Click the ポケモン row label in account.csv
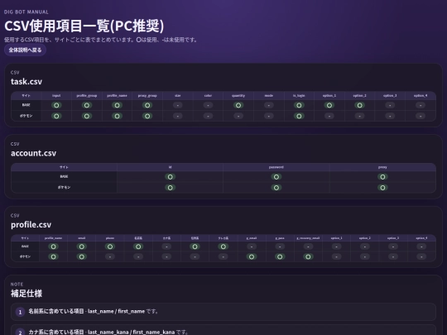This screenshot has height=335, width=447. click(64, 188)
